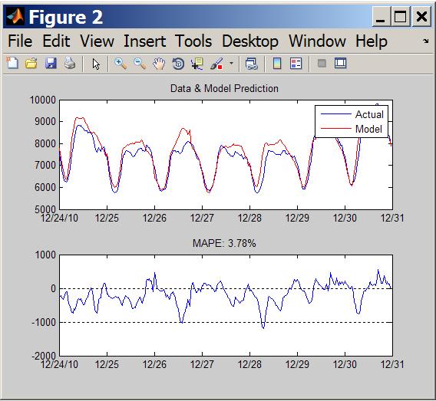This screenshot has height=401, width=436.
Task: Select the Zoom In magnifier tool
Action: 121,64
